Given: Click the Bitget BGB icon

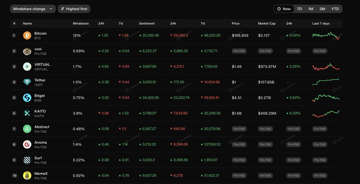Looking at the screenshot, I should point(27,98).
